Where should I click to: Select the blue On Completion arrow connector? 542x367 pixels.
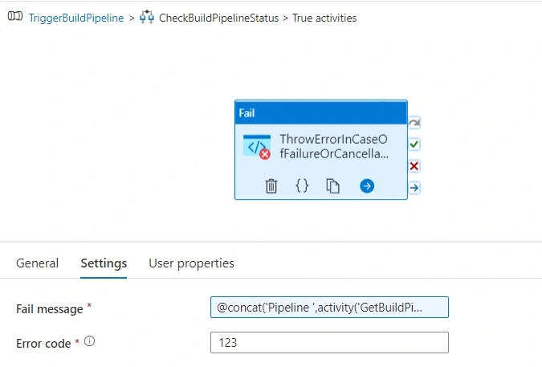[414, 188]
